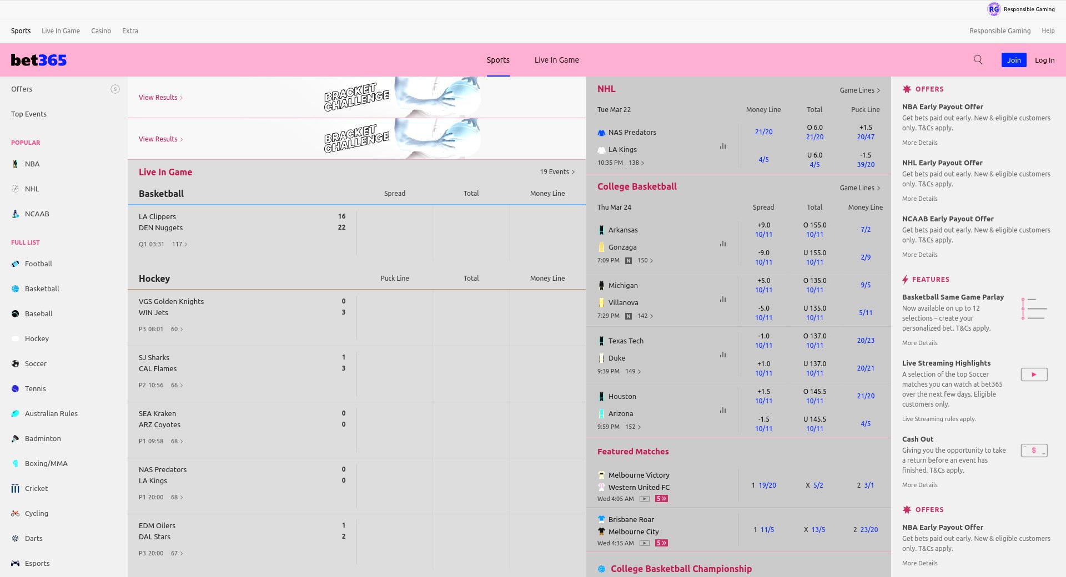
Task: Click the live stream icon for Melbourne Victory match
Action: tap(645, 499)
